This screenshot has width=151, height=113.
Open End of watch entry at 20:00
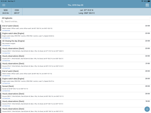[x=75, y=73]
